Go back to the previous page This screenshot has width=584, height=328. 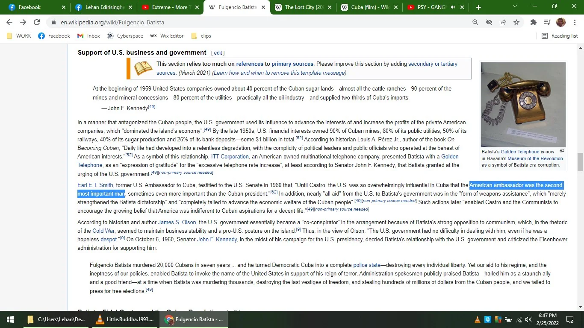9,22
